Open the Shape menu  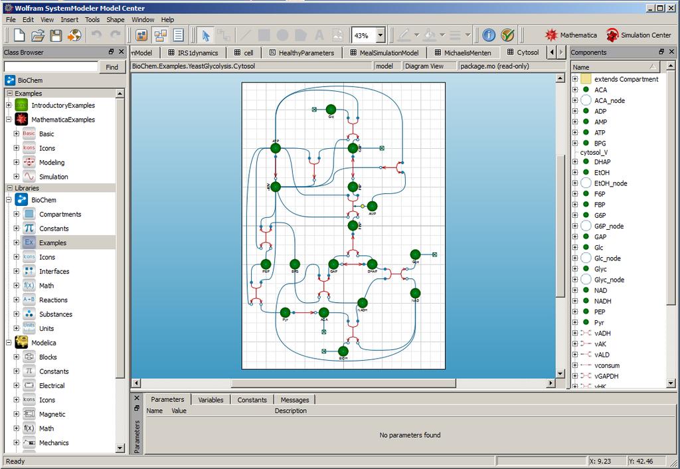116,19
